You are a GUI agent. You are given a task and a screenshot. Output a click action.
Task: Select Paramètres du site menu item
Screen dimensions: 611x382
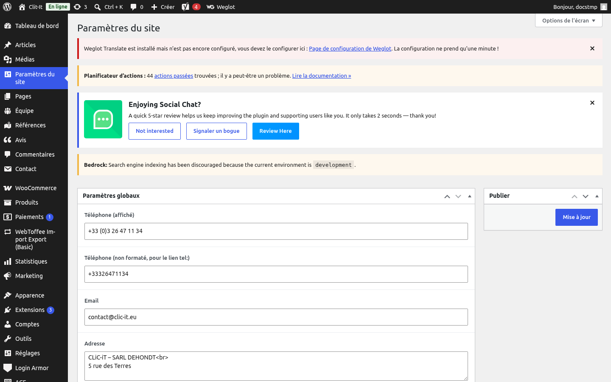pyautogui.click(x=34, y=78)
